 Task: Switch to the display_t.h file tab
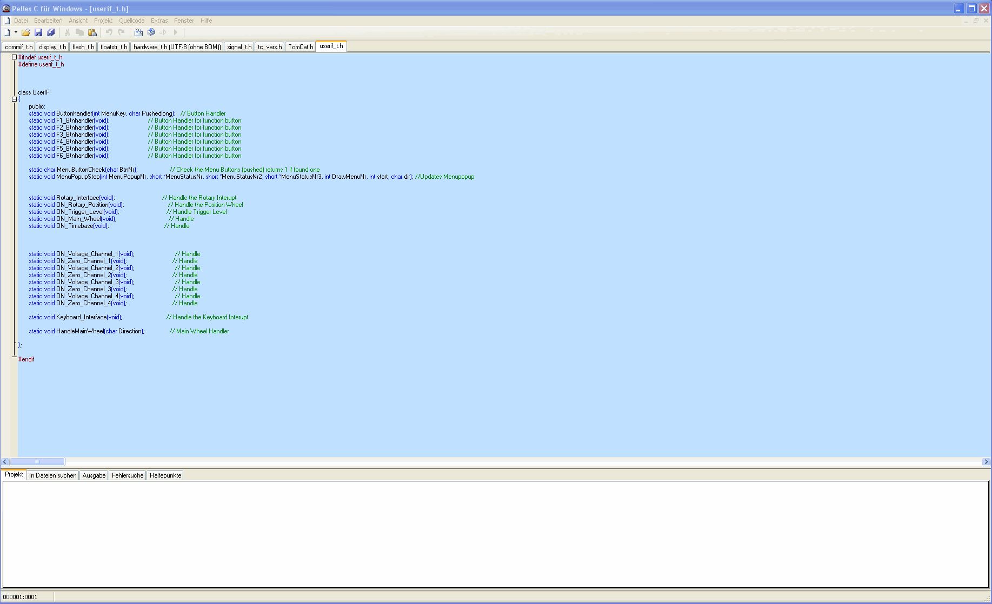(52, 47)
